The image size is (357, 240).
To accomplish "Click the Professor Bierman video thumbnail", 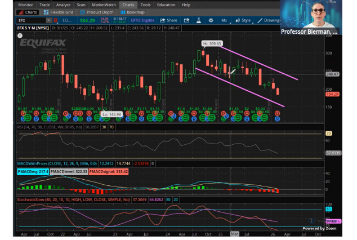I will pyautogui.click(x=311, y=17).
